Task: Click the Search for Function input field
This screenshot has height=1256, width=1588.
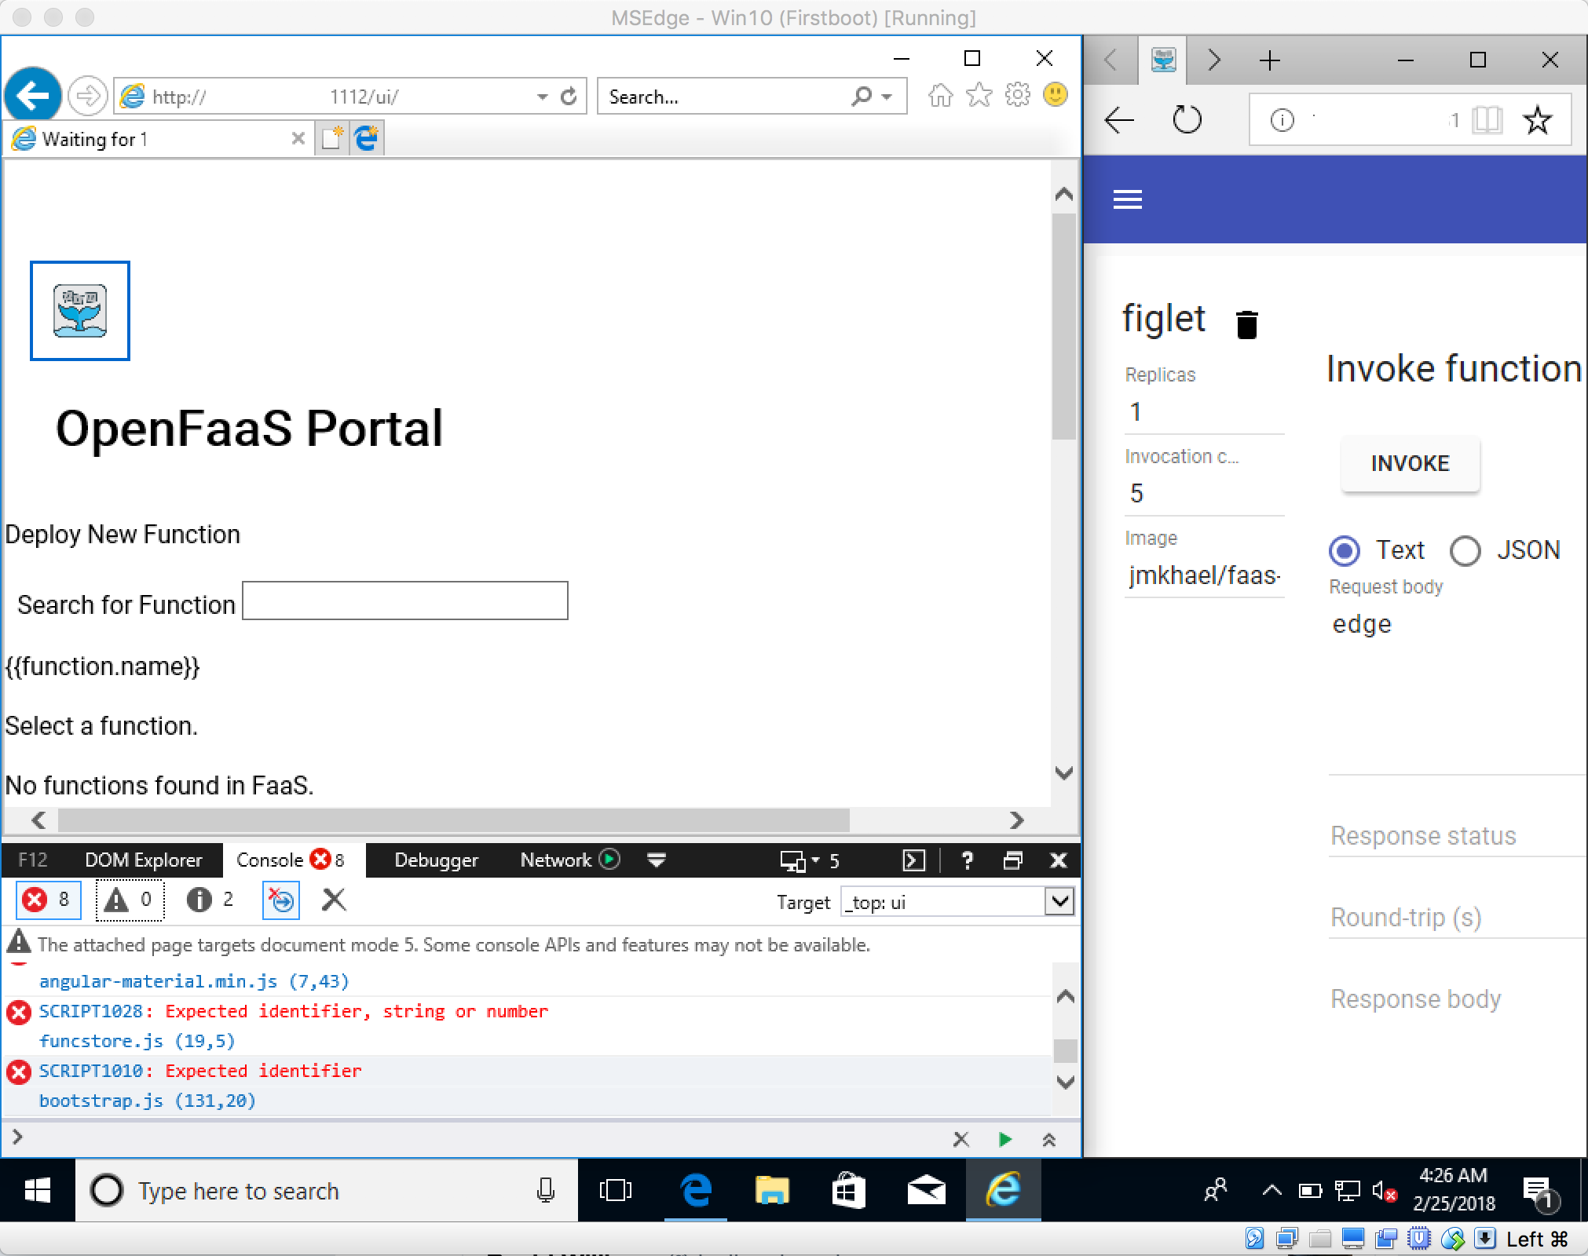Action: pyautogui.click(x=404, y=601)
